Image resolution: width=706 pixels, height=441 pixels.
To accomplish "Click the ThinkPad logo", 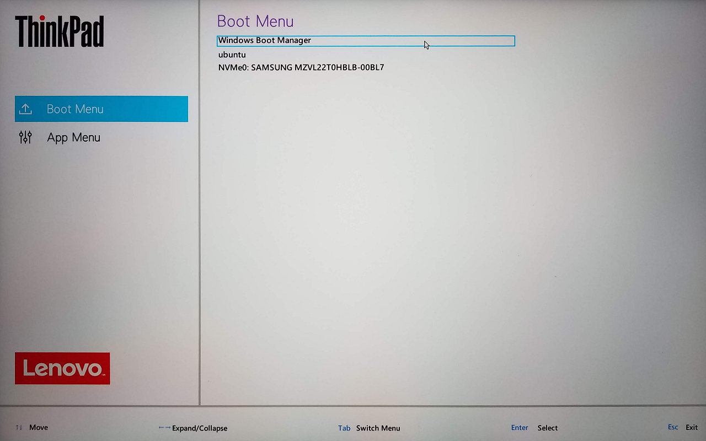I will coord(60,31).
